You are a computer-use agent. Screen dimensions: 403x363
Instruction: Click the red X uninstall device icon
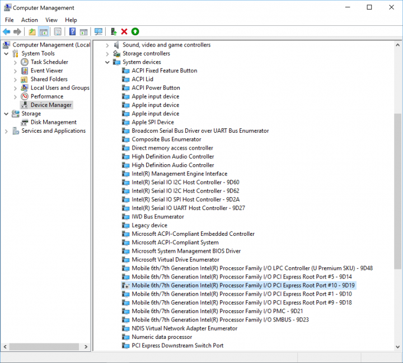tap(124, 31)
